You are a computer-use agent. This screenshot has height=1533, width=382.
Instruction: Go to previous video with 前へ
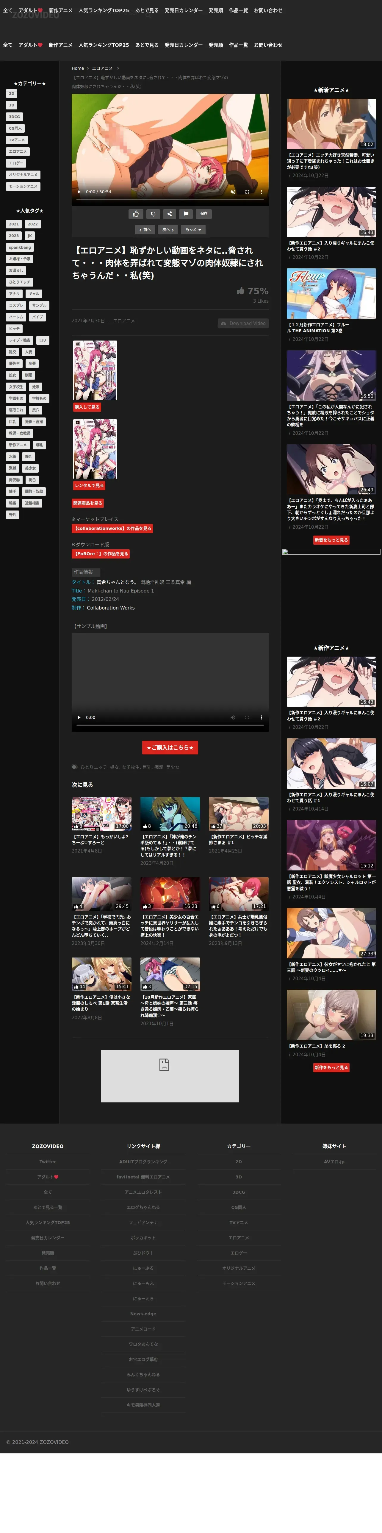[145, 230]
